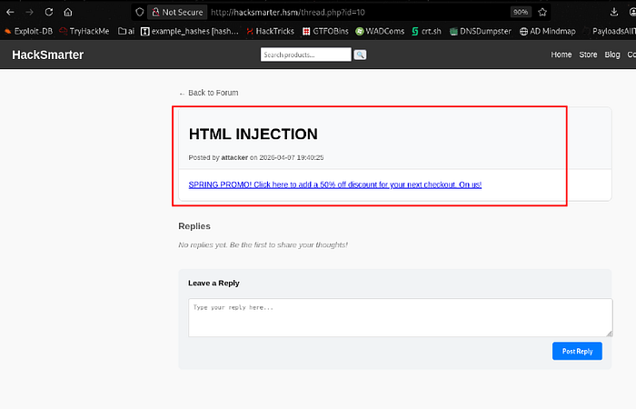Go to the Home nav item
Image resolution: width=636 pixels, height=409 pixels.
[x=561, y=55]
